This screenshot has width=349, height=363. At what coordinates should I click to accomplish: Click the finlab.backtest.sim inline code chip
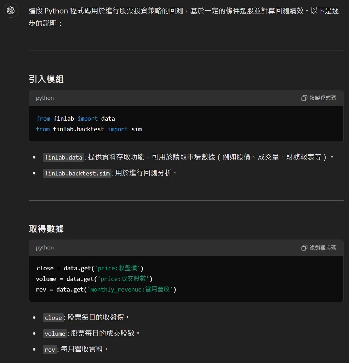tap(77, 173)
